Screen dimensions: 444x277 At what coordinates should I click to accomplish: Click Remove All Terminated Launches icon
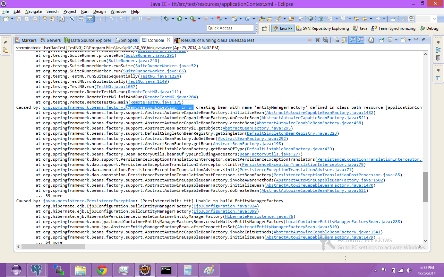pos(325,40)
